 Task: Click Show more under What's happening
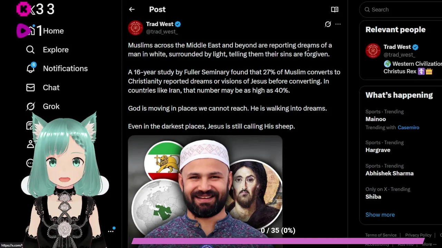click(380, 215)
